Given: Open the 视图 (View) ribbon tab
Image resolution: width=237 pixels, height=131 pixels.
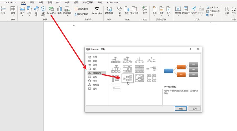Looking at the screenshot, I should 76,2.
